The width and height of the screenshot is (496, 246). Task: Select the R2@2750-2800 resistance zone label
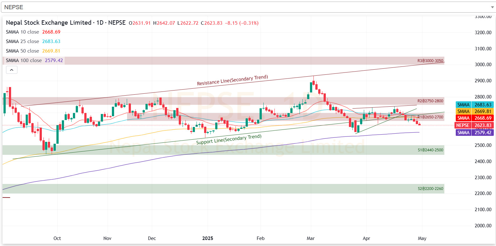coord(430,101)
